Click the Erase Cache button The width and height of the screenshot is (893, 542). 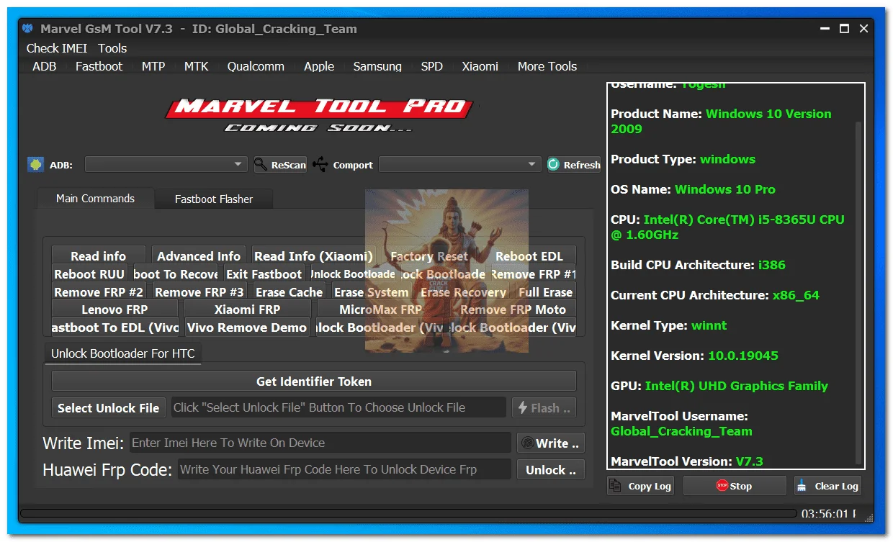(x=289, y=292)
